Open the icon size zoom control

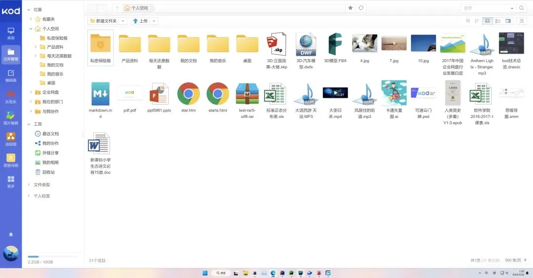point(468,21)
